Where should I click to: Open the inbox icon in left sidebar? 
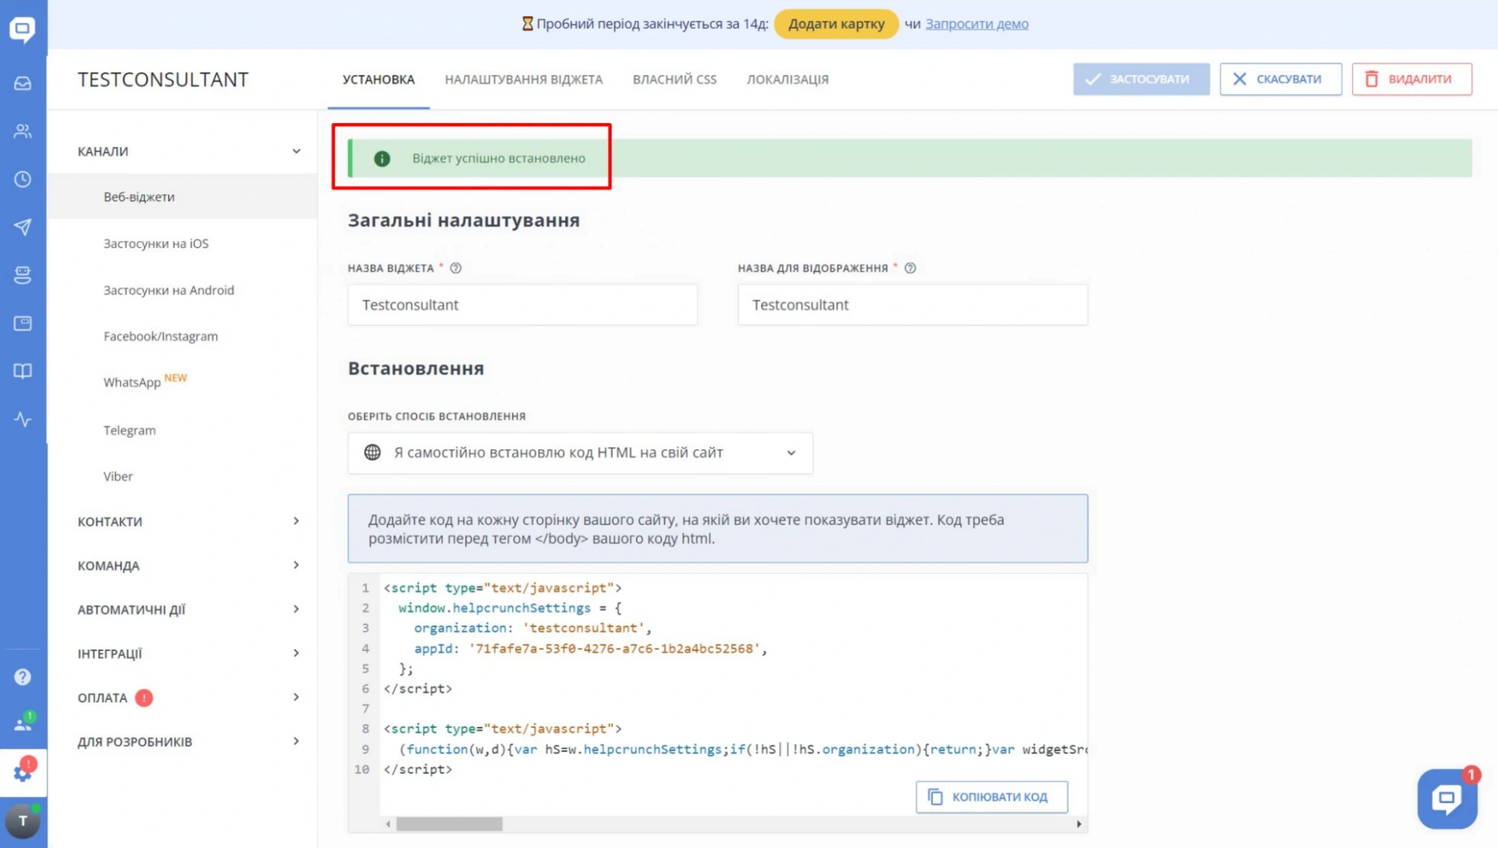(x=22, y=83)
